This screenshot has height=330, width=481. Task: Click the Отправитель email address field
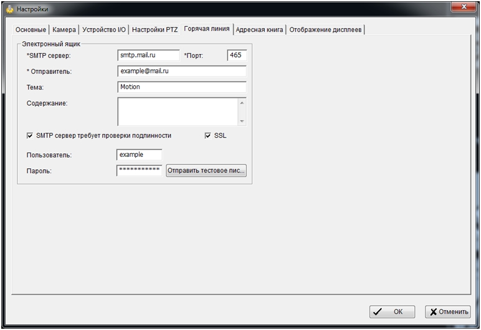181,71
